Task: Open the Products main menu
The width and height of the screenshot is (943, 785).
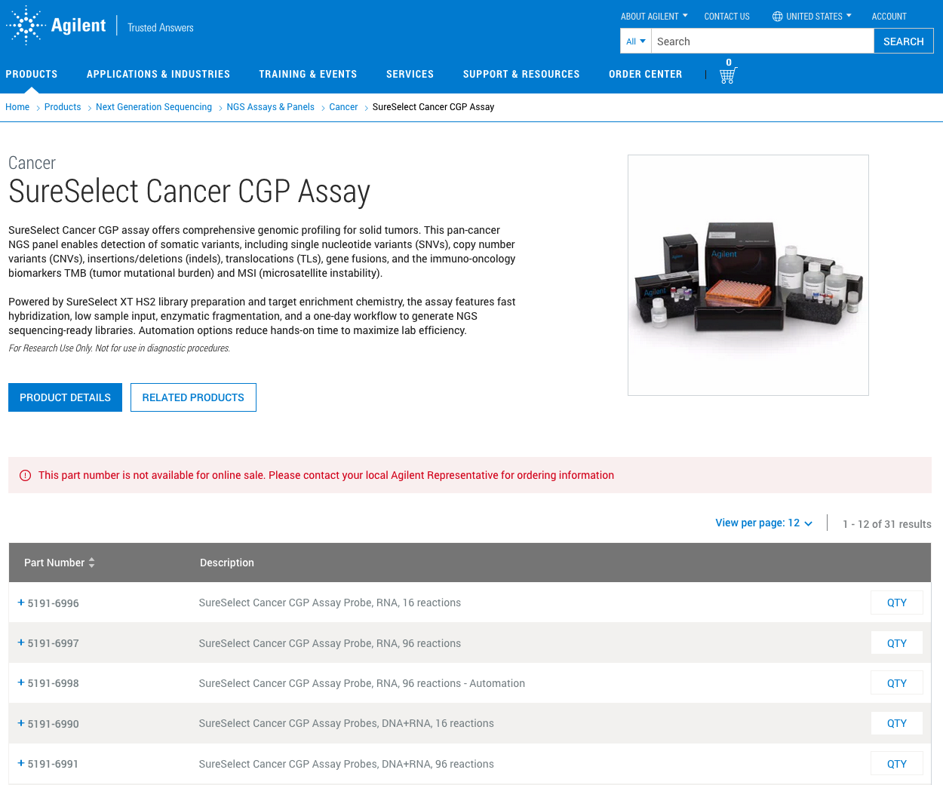Action: [32, 74]
